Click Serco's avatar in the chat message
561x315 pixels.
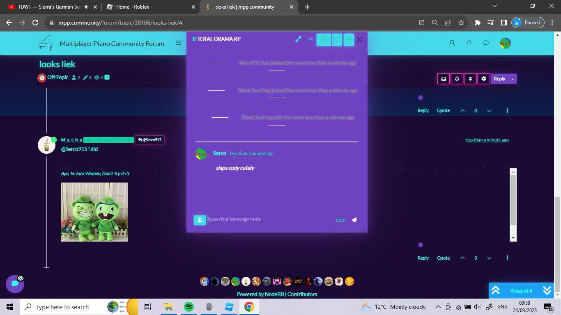point(201,154)
